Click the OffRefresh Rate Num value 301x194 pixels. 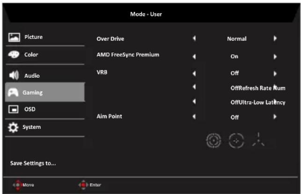[x=258, y=88]
